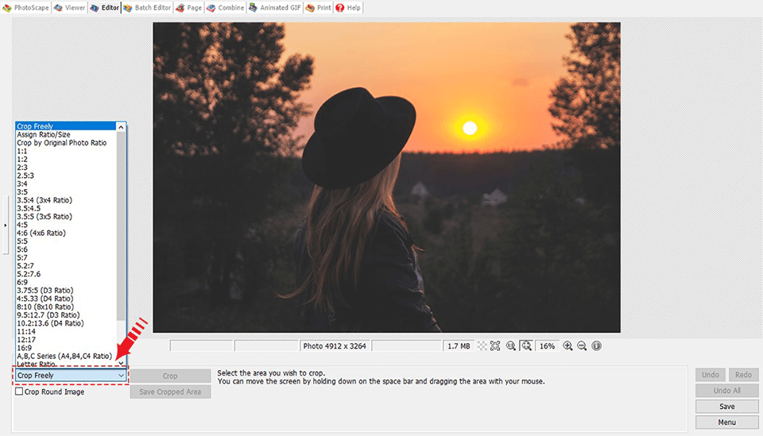The image size is (763, 436).
Task: Select the 16:9 crop ratio
Action: coord(66,348)
